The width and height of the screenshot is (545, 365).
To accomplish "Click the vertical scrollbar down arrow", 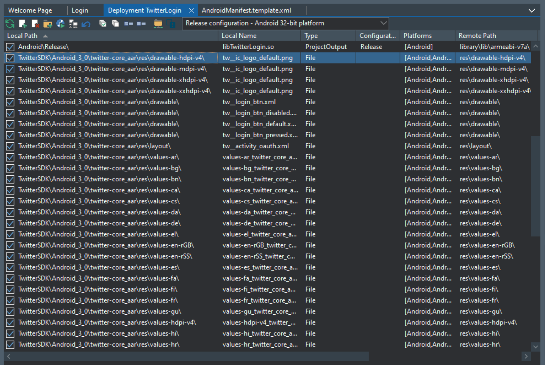I will [536, 347].
